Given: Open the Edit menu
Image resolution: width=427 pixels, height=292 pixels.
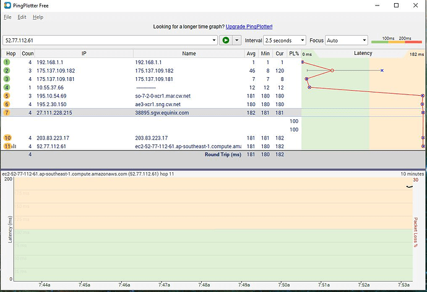Looking at the screenshot, I should click(22, 17).
